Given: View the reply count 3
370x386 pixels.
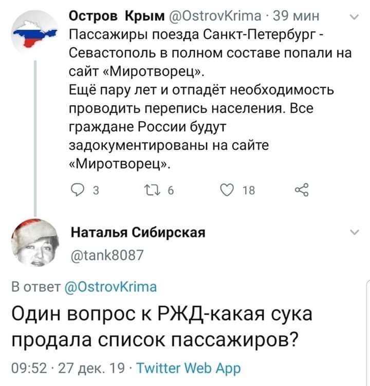Looking at the screenshot, I should pyautogui.click(x=96, y=190).
